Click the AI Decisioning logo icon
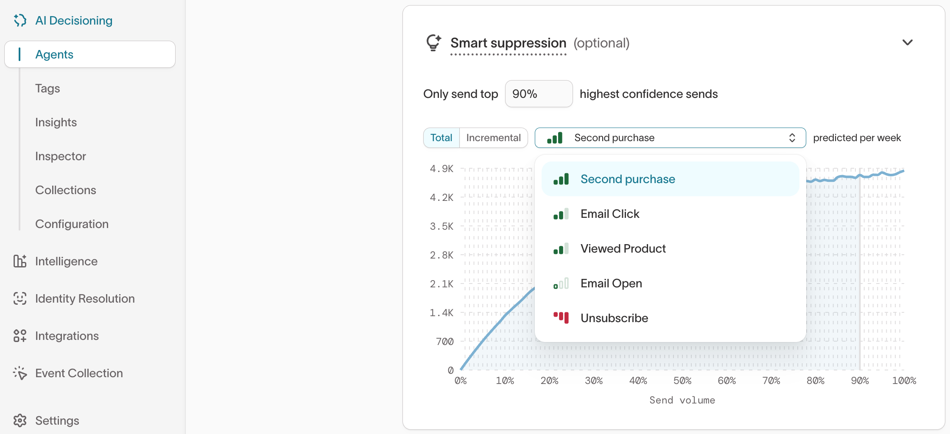 coord(20,20)
